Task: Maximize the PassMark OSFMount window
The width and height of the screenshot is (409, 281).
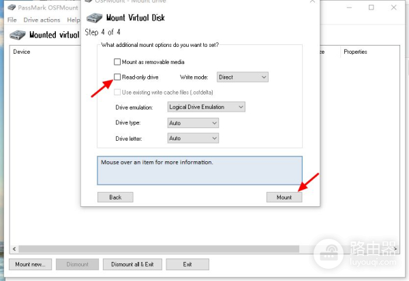Action: (372, 7)
